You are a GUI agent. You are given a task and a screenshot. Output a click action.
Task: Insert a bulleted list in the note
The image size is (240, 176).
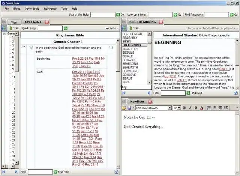214,108
